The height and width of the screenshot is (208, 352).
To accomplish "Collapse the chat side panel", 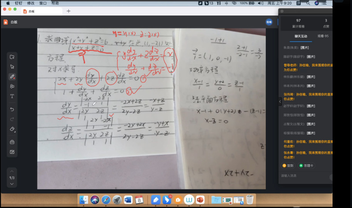I will point(280,102).
